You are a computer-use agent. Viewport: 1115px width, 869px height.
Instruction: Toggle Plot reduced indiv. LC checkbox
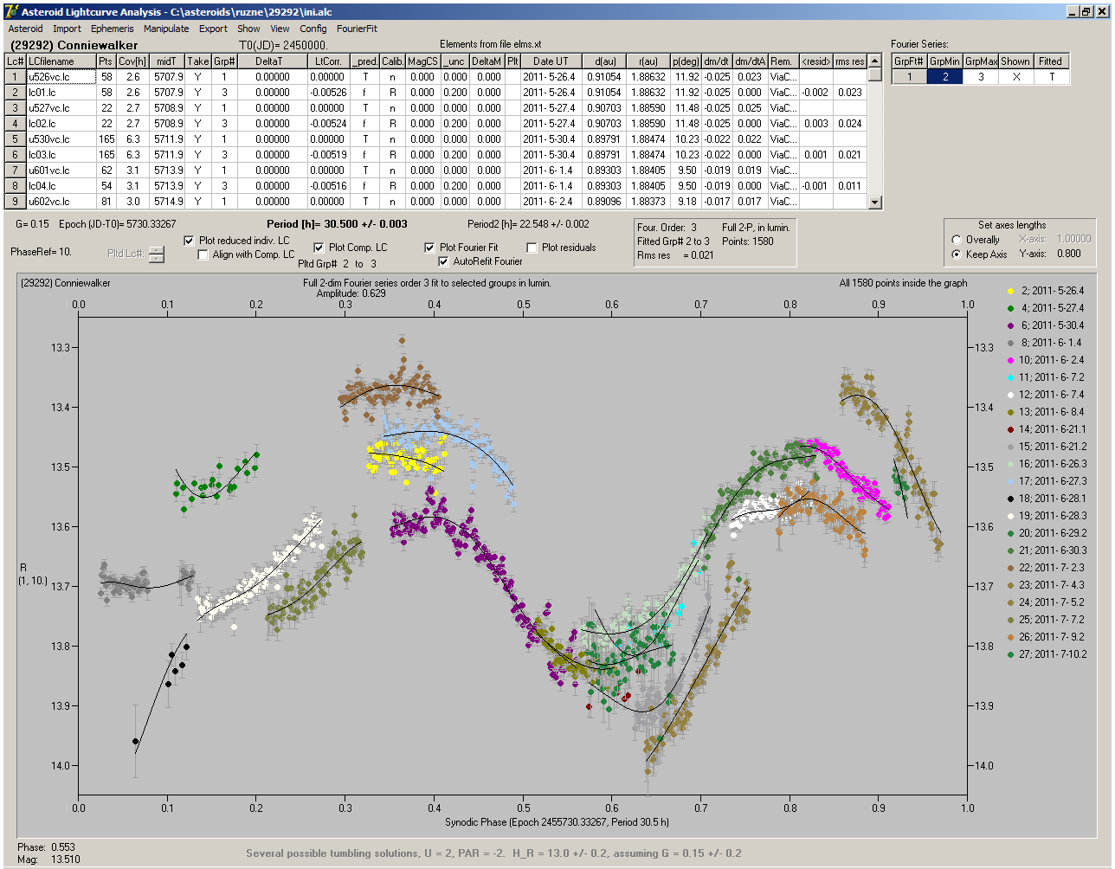(x=190, y=241)
